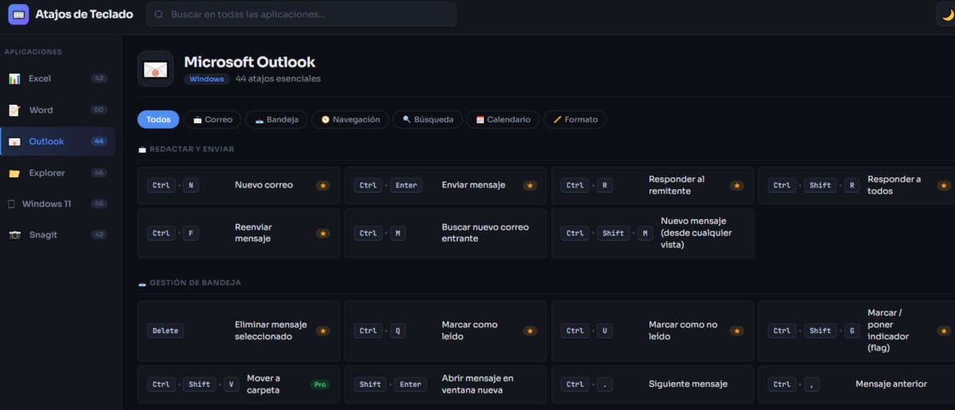This screenshot has width=955, height=410.
Task: Toggle dark mode with the moon icon
Action: tap(947, 14)
